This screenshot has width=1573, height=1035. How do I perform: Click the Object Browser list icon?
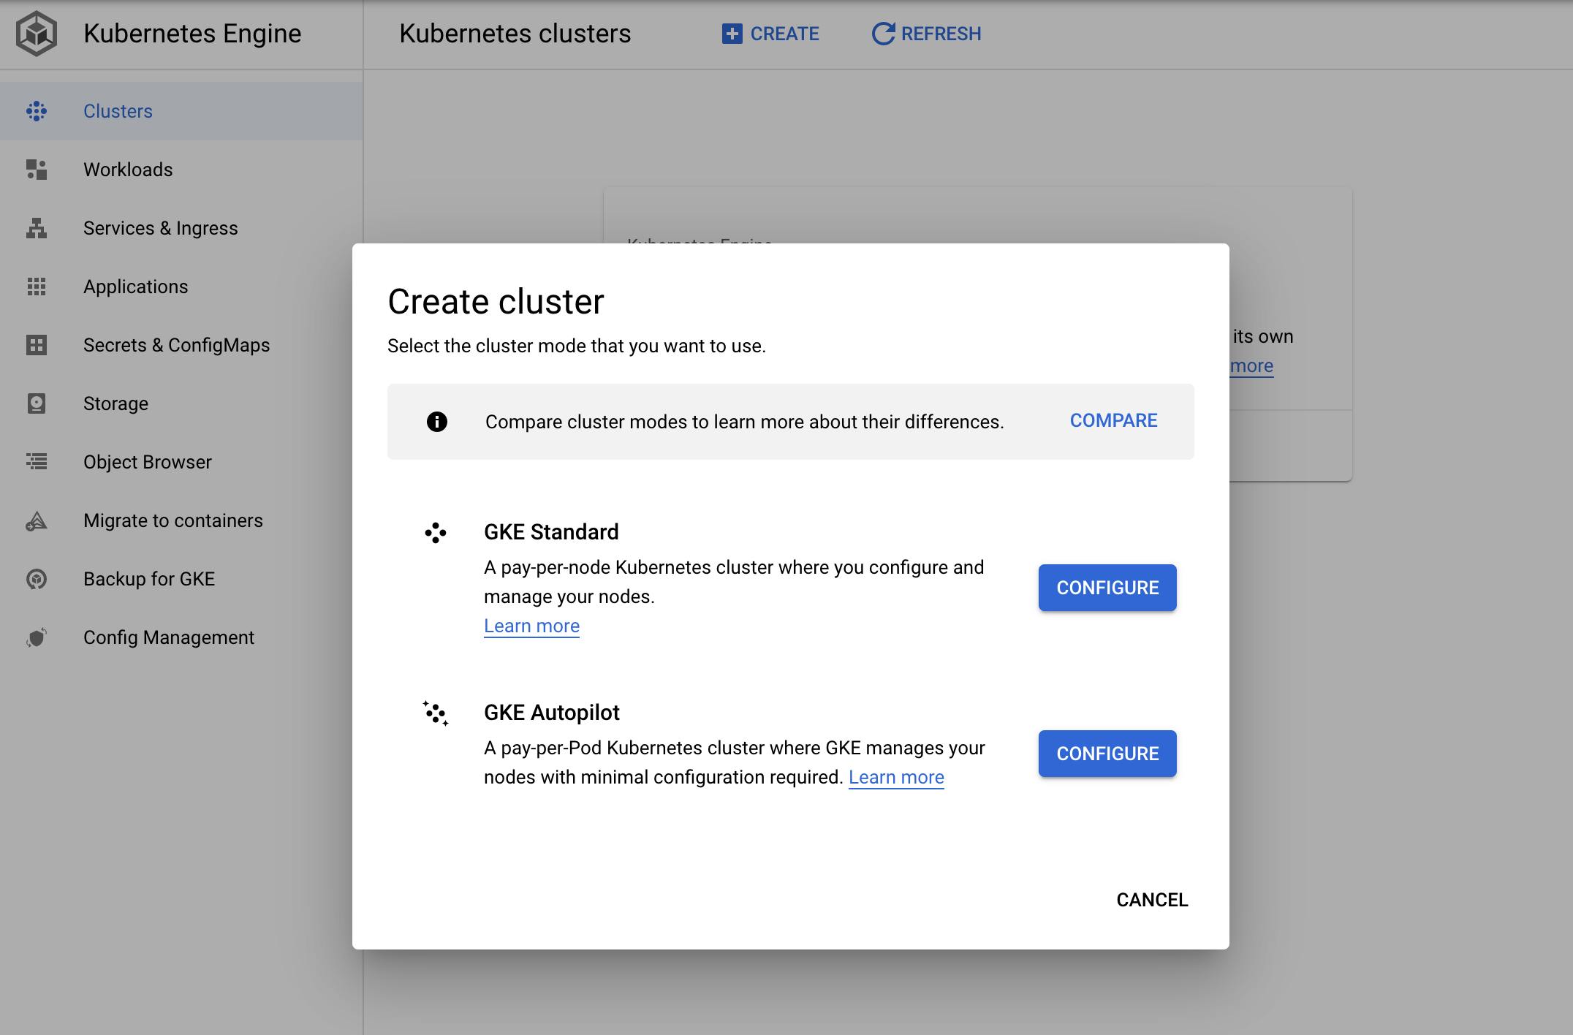[37, 462]
